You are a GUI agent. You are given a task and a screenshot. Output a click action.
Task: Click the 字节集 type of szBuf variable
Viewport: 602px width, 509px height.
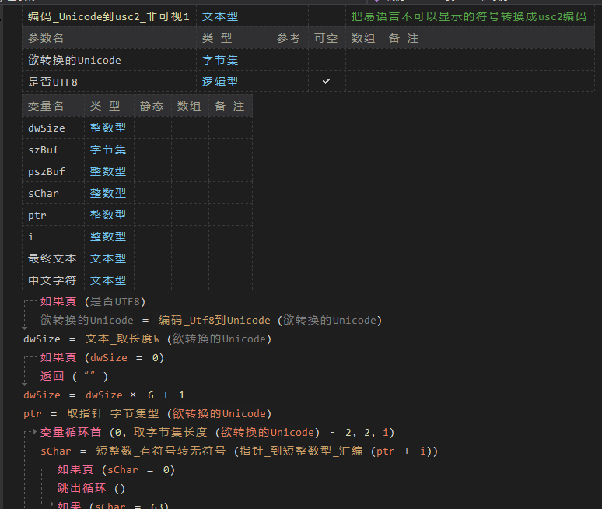tap(108, 149)
